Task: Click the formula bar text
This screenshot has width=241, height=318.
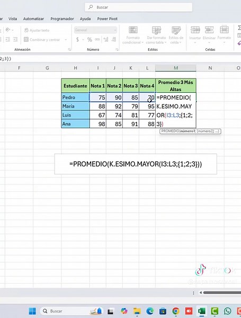Action: pos(5,59)
